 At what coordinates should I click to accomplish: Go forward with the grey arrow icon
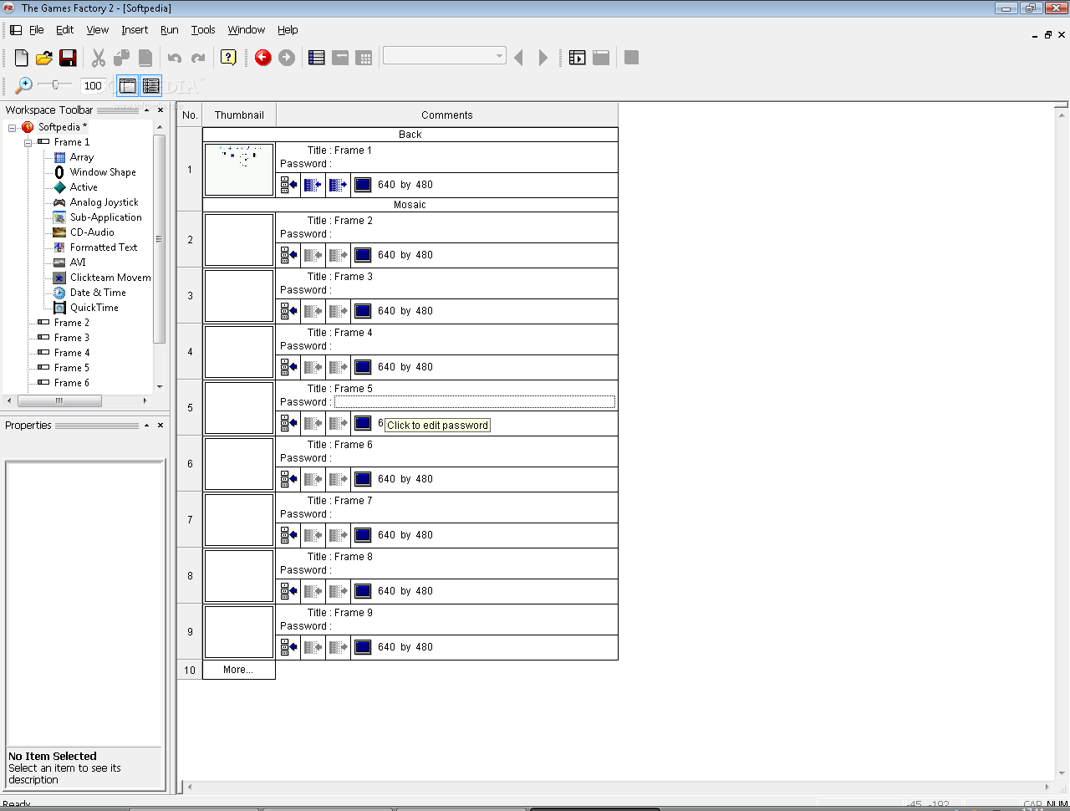287,58
